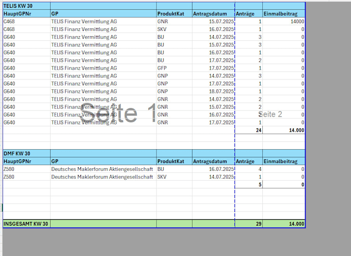This screenshot has height=256, width=351.
Task: Click G640 in the GFP row
Action: (26, 68)
